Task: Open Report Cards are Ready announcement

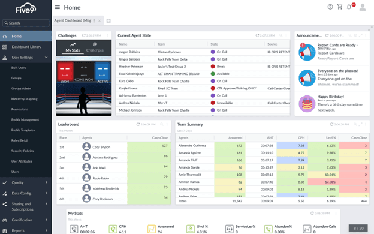Action: 332,52
